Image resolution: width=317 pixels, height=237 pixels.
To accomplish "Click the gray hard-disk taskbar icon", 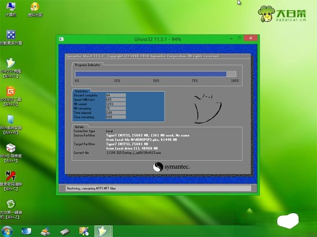I will [64, 232].
